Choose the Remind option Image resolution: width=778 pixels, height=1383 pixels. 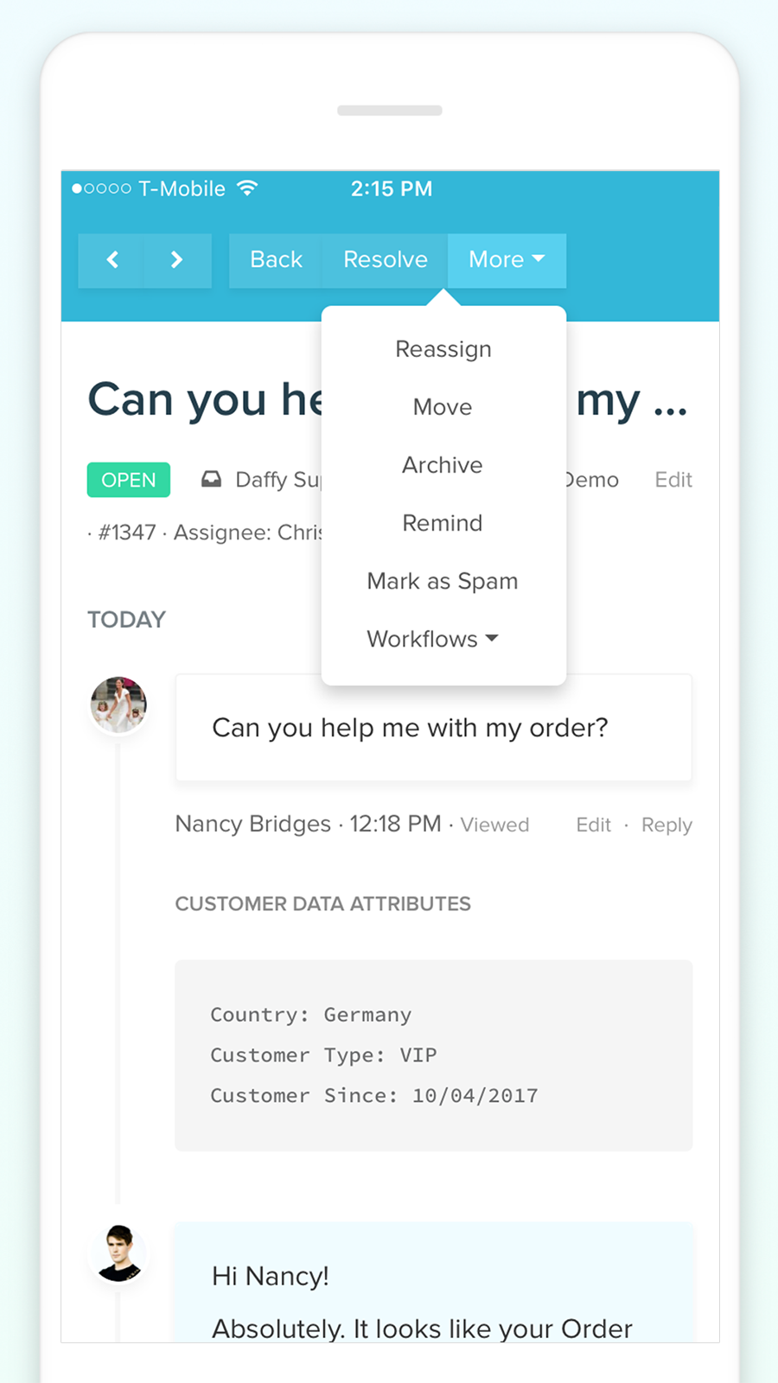443,523
